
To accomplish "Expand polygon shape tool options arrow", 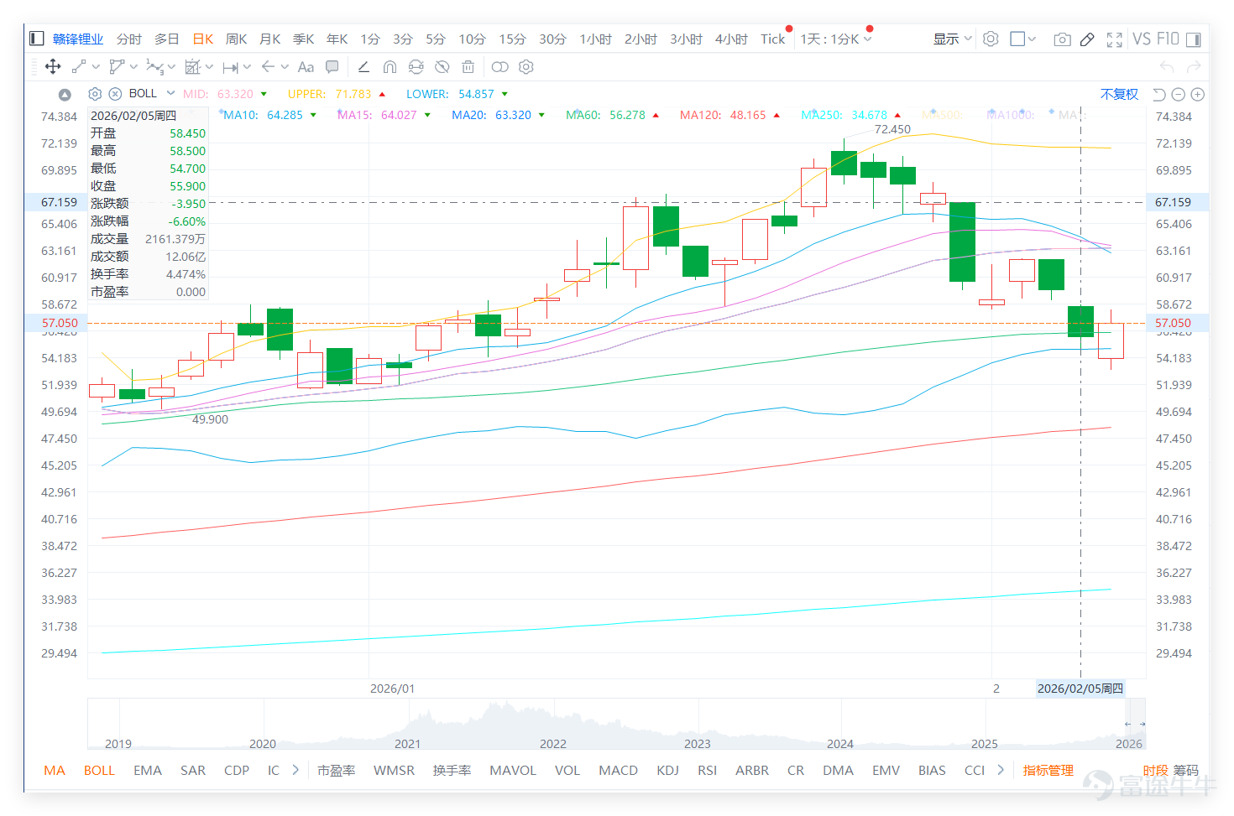I will click(x=133, y=67).
